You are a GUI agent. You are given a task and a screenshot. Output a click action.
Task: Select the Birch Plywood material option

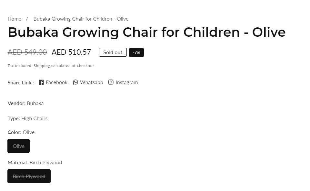(x=29, y=176)
